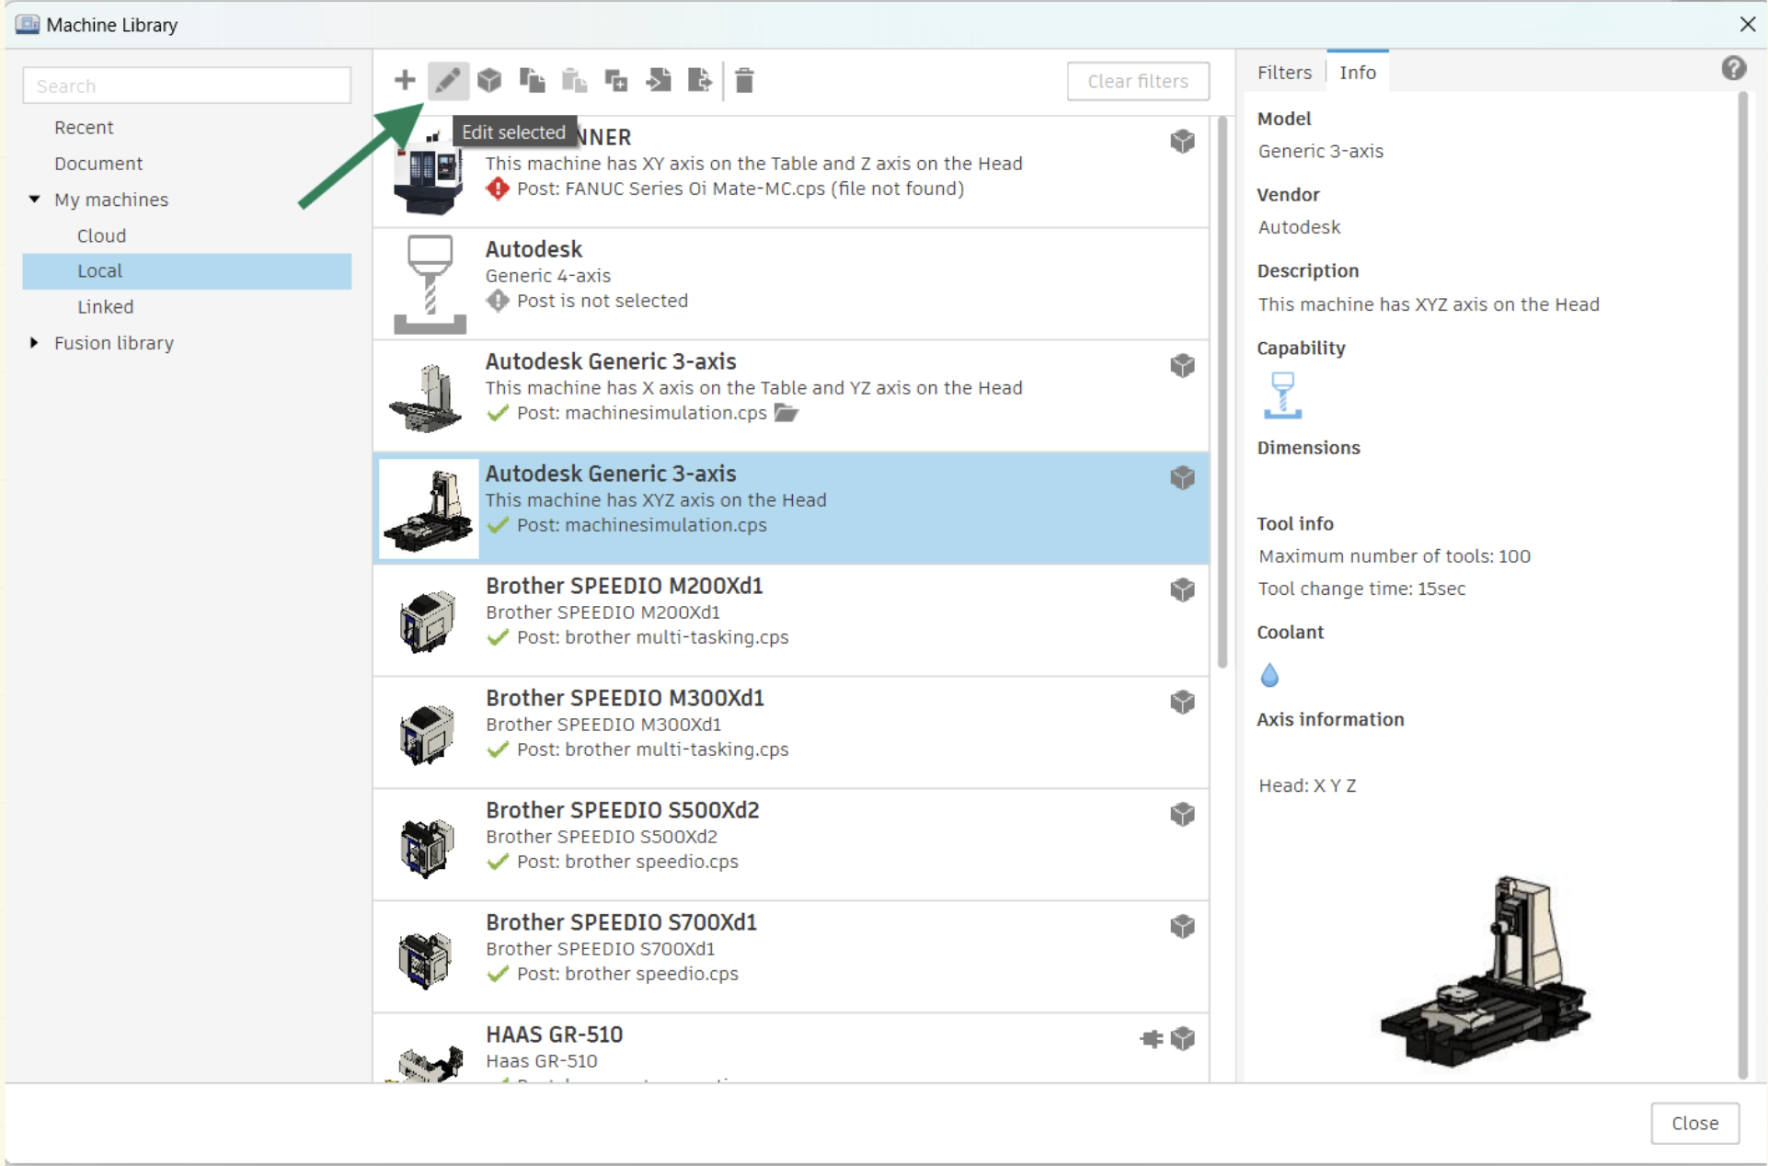The image size is (1768, 1166).
Task: Edit the selected machine using the pencil icon
Action: [x=448, y=80]
